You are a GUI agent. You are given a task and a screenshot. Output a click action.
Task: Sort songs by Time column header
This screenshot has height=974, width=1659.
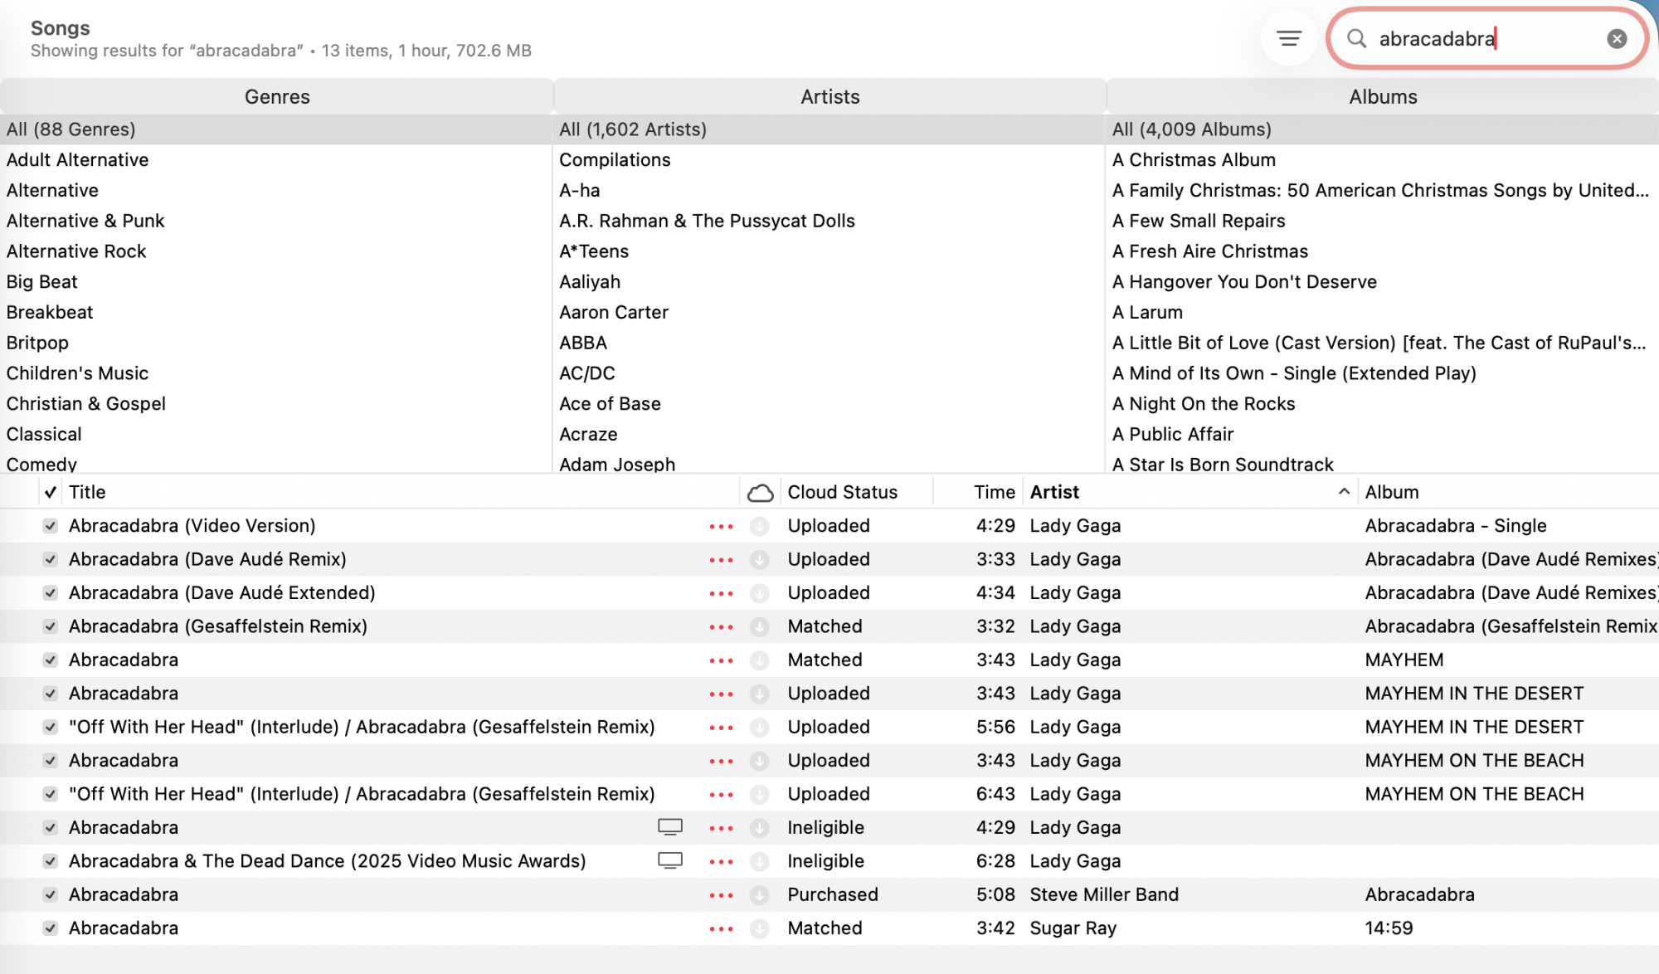(994, 492)
